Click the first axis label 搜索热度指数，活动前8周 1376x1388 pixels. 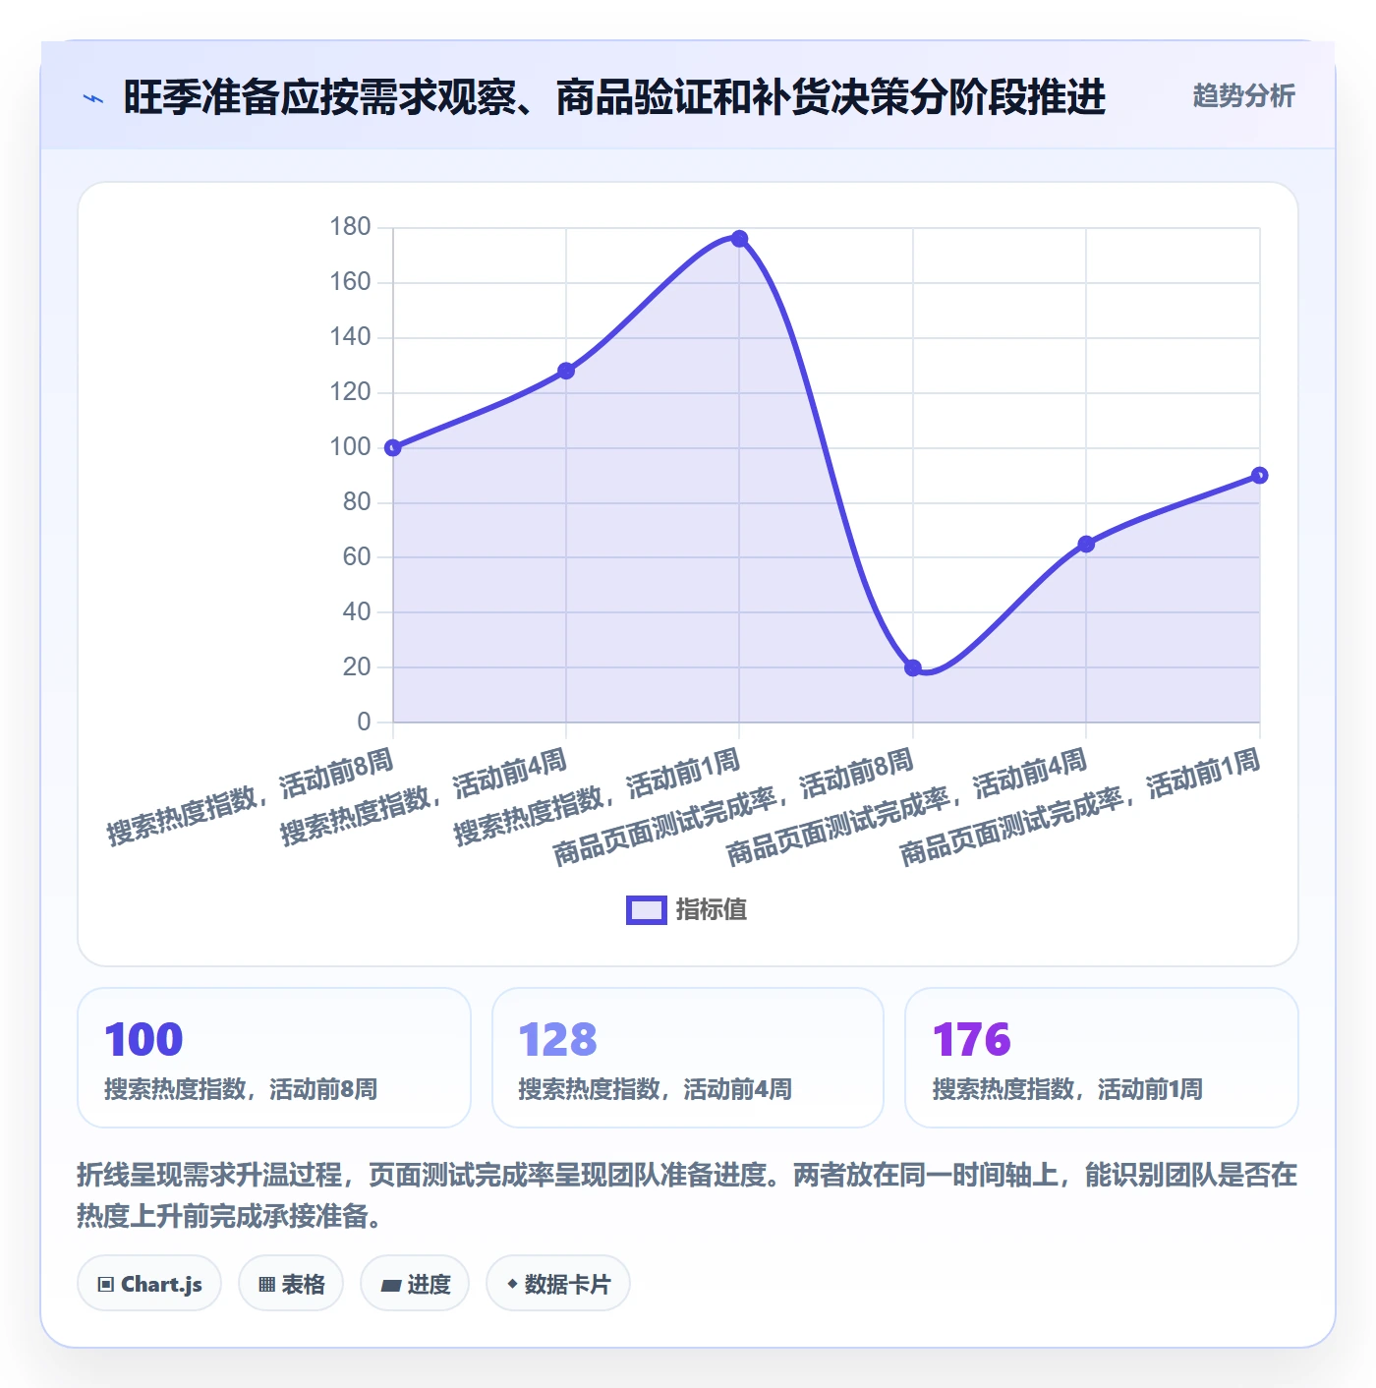pyautogui.click(x=251, y=796)
